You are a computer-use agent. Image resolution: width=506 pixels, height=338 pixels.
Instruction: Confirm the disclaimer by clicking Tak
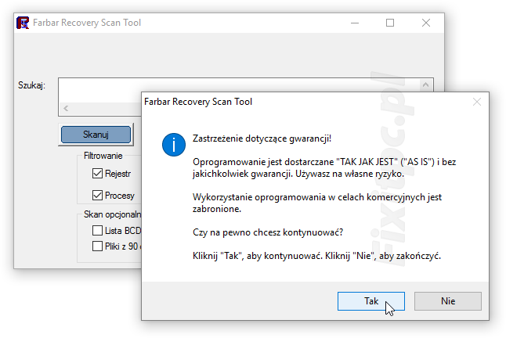pyautogui.click(x=370, y=301)
